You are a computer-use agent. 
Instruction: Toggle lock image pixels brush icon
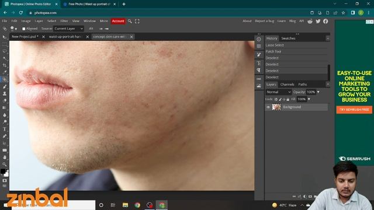pyautogui.click(x=280, y=99)
